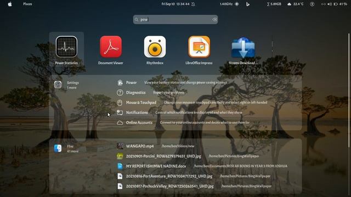Viewport: 351px width, 197px height.
Task: Open MY REPORT ISHIMWE NADINE.docx
Action: (x=202, y=166)
